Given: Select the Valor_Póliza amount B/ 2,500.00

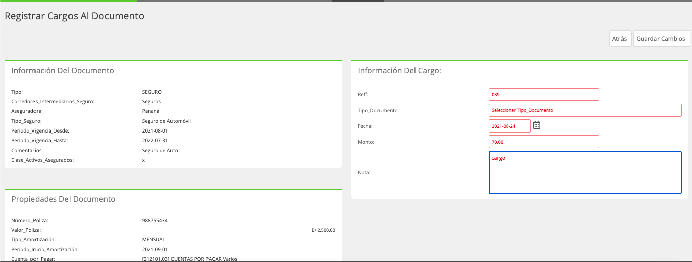Looking at the screenshot, I should tap(323, 230).
